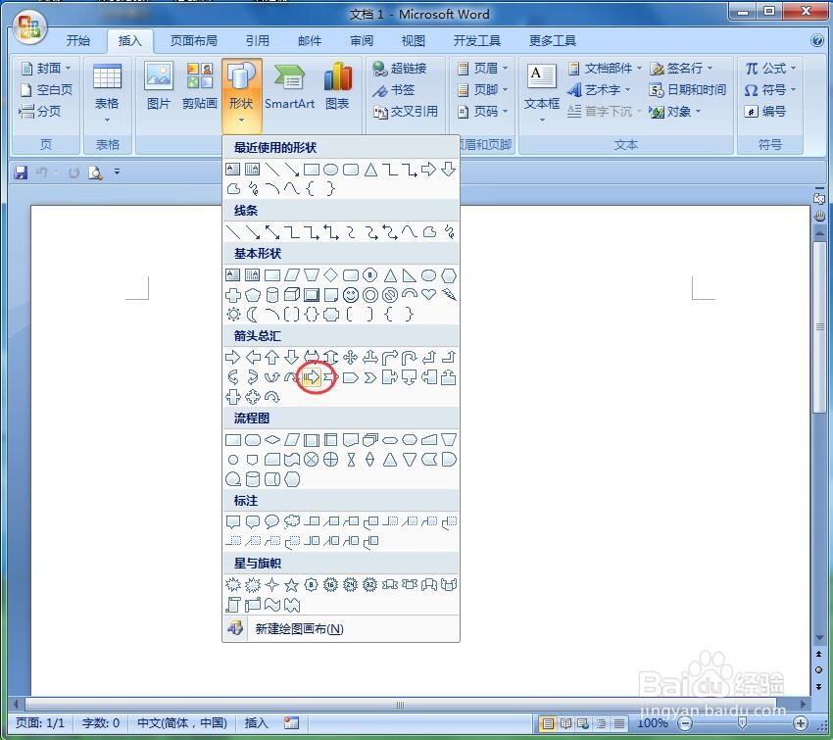Choose the flowchart multidocument shape
833x740 pixels.
click(370, 440)
